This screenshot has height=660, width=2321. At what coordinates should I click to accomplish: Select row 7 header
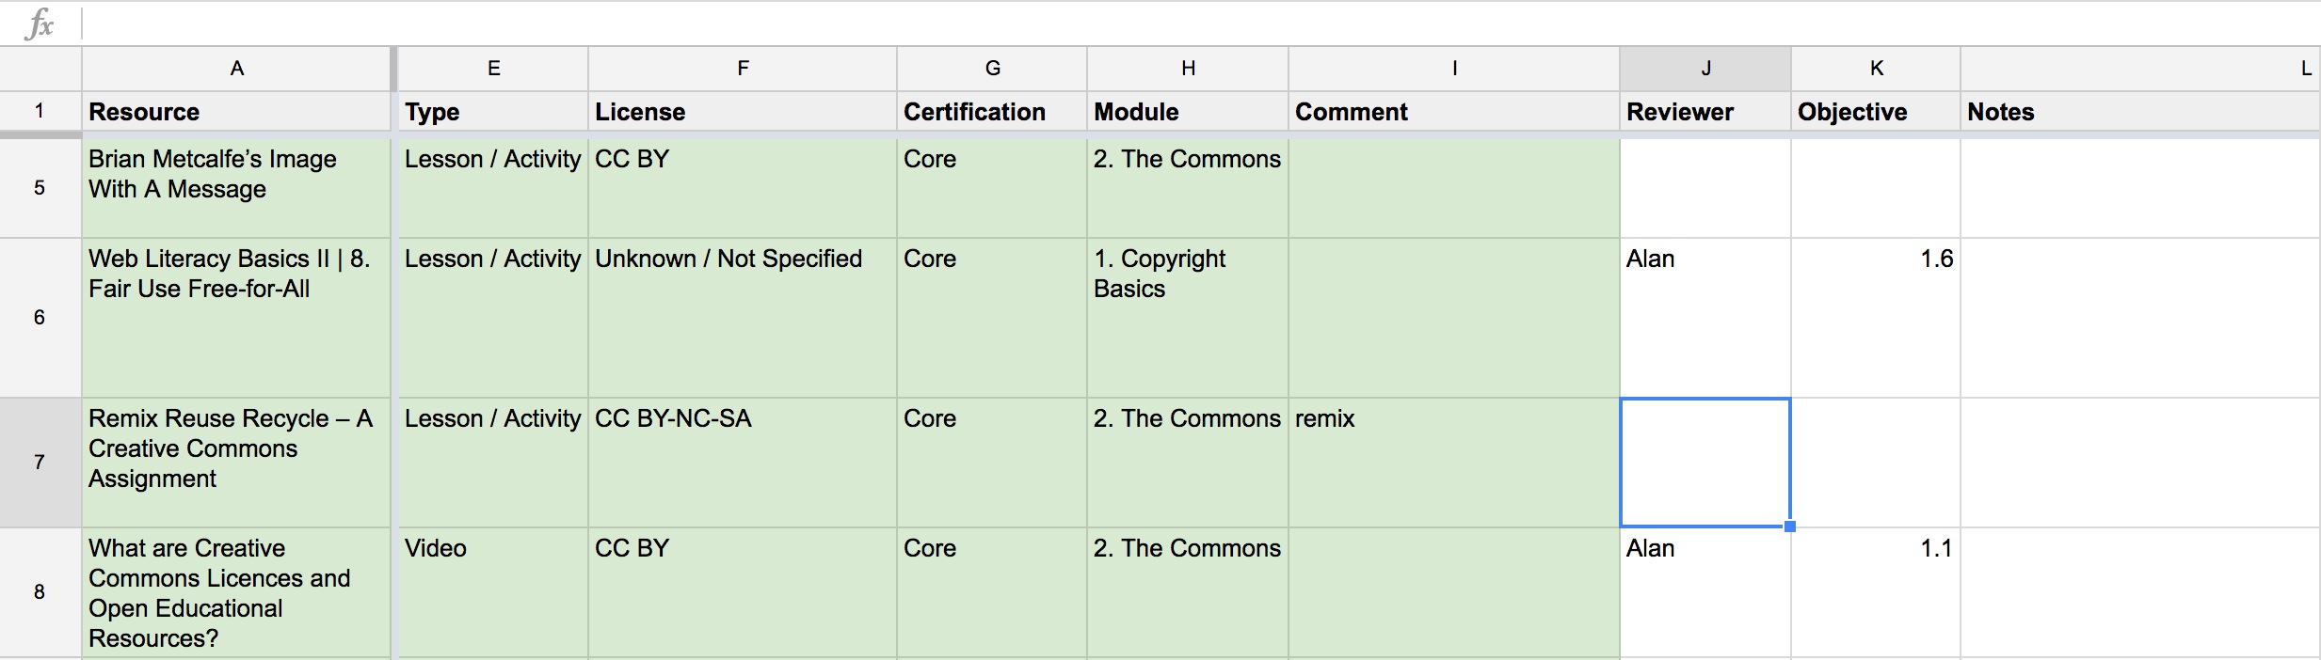(x=40, y=462)
